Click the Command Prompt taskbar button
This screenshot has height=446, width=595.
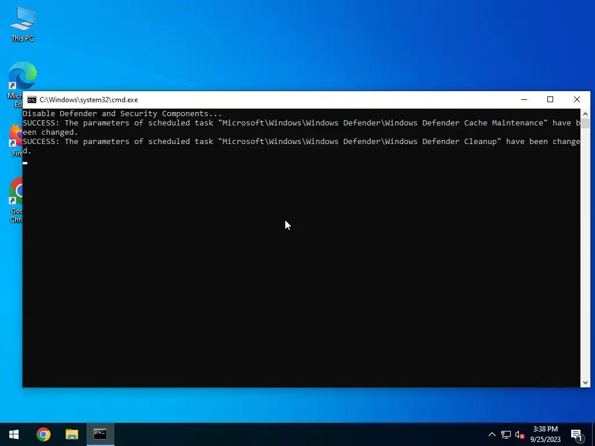pos(100,434)
